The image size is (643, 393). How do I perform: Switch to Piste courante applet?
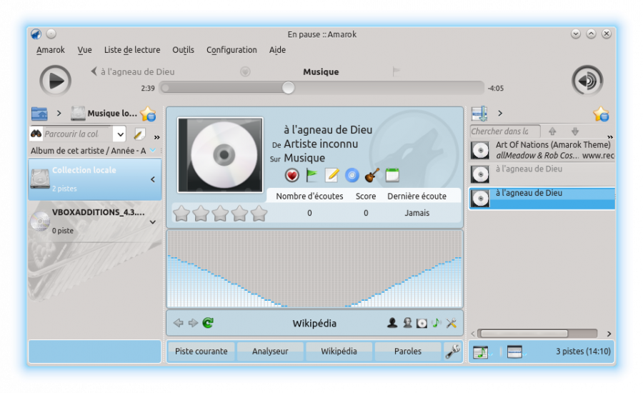click(x=201, y=351)
